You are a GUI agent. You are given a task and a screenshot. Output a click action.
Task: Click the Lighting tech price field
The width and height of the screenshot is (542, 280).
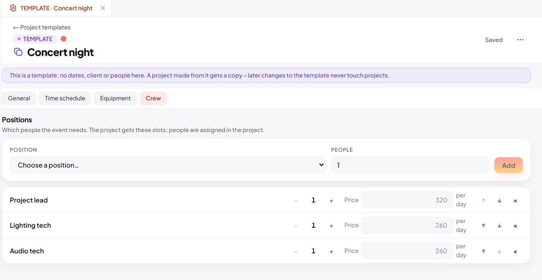407,225
